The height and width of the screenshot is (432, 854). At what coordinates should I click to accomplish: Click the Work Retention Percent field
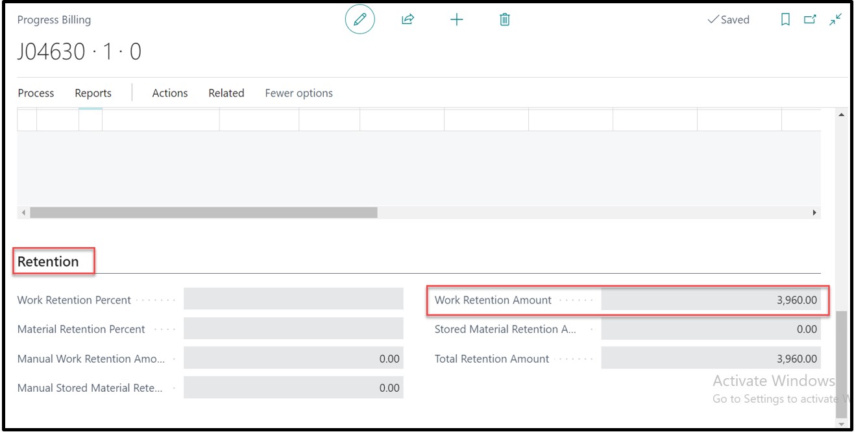(293, 299)
